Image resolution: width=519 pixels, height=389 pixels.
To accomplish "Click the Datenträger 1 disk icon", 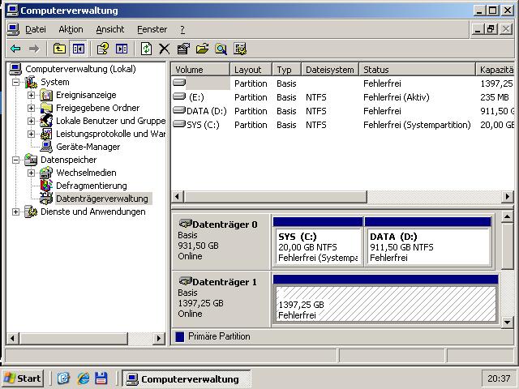I will (186, 281).
